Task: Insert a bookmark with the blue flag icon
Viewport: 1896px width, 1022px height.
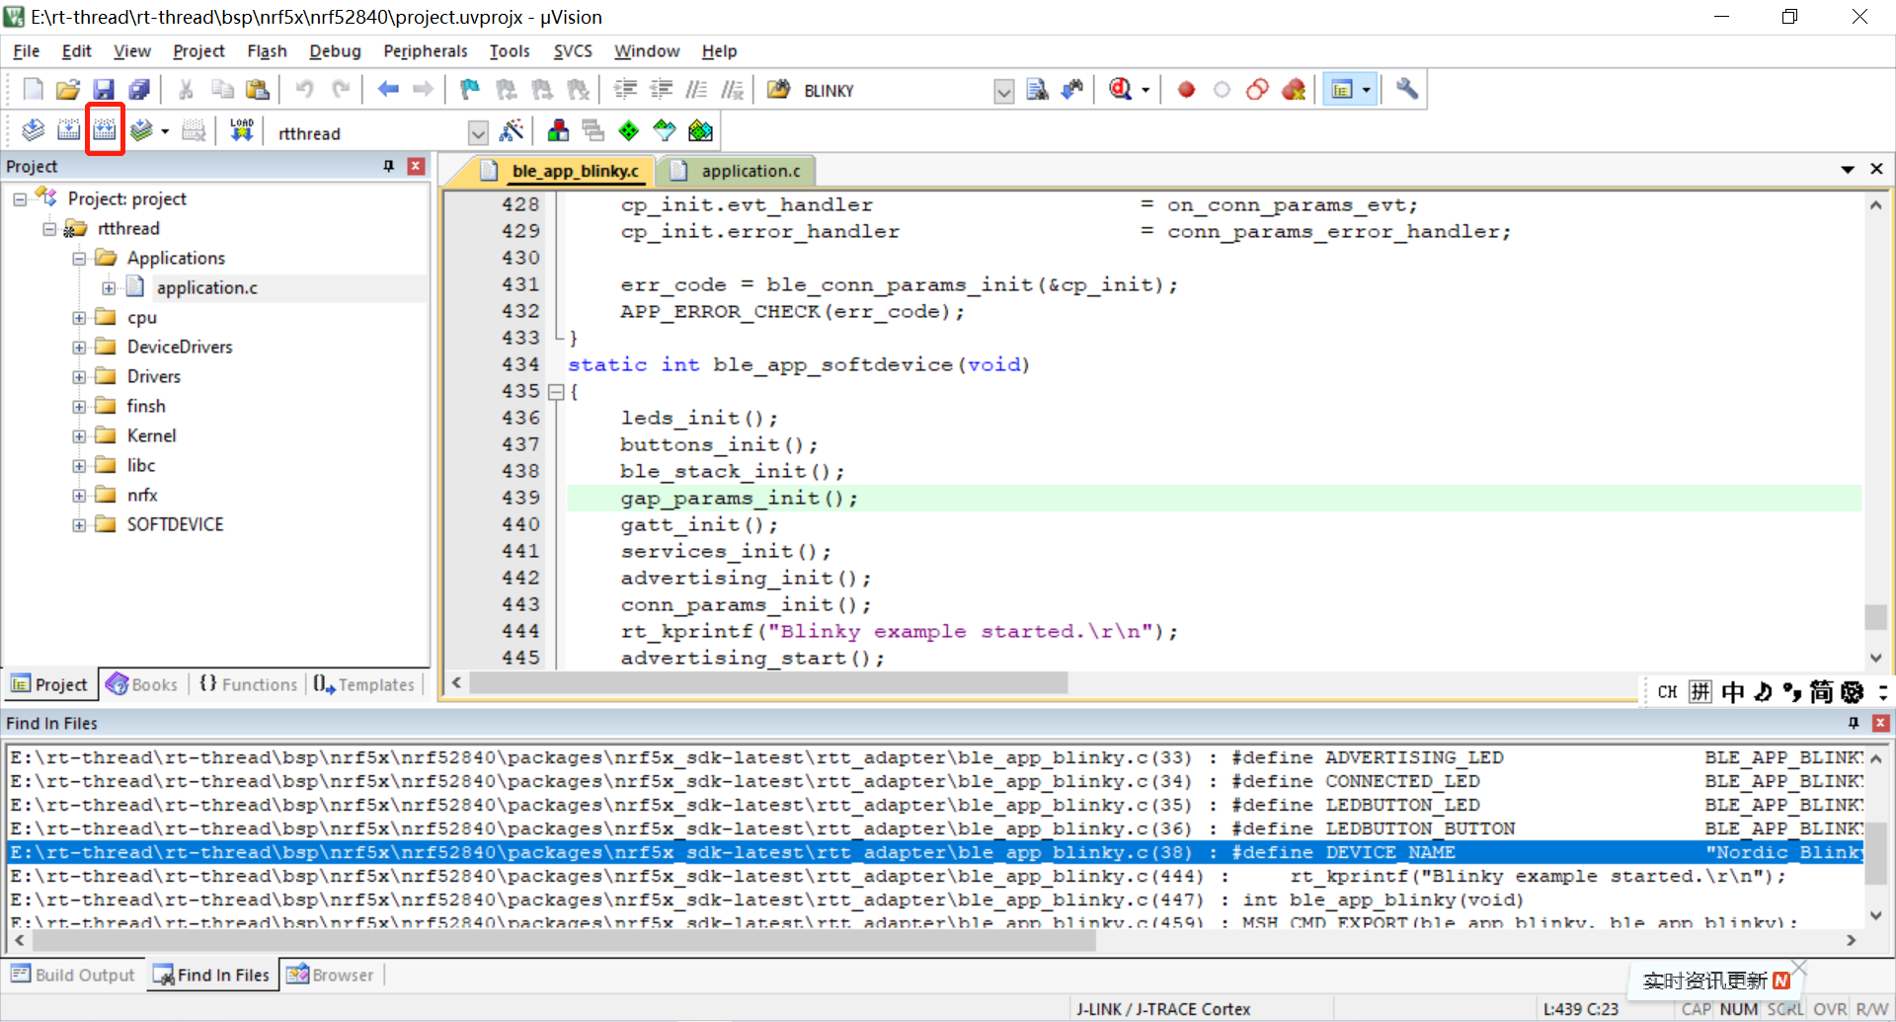Action: pyautogui.click(x=470, y=90)
